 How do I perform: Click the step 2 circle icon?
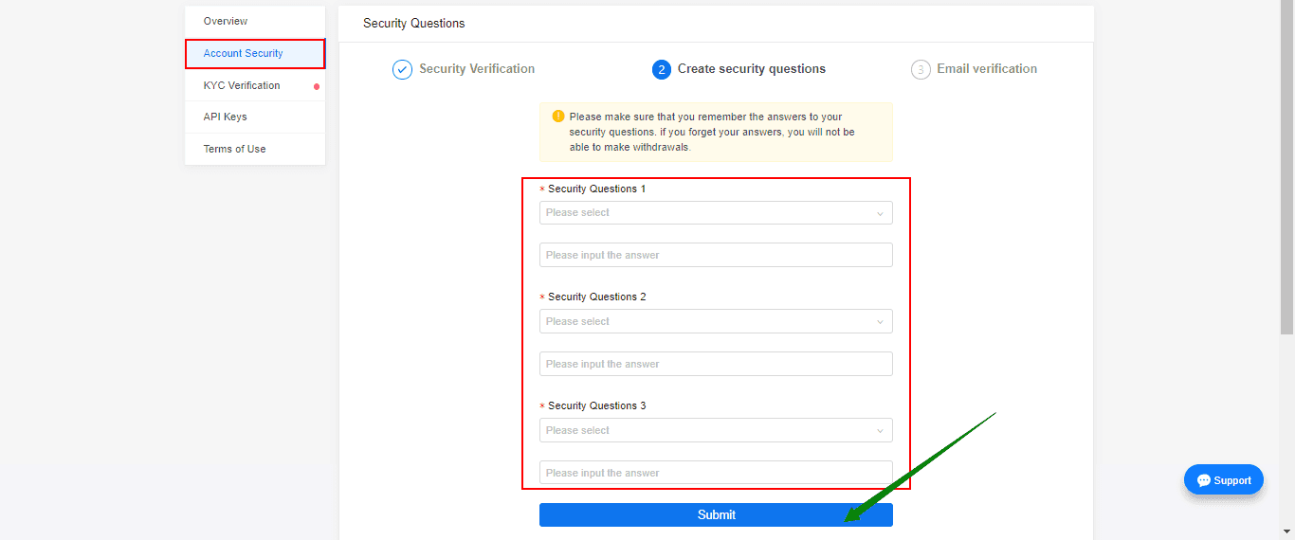pyautogui.click(x=662, y=69)
